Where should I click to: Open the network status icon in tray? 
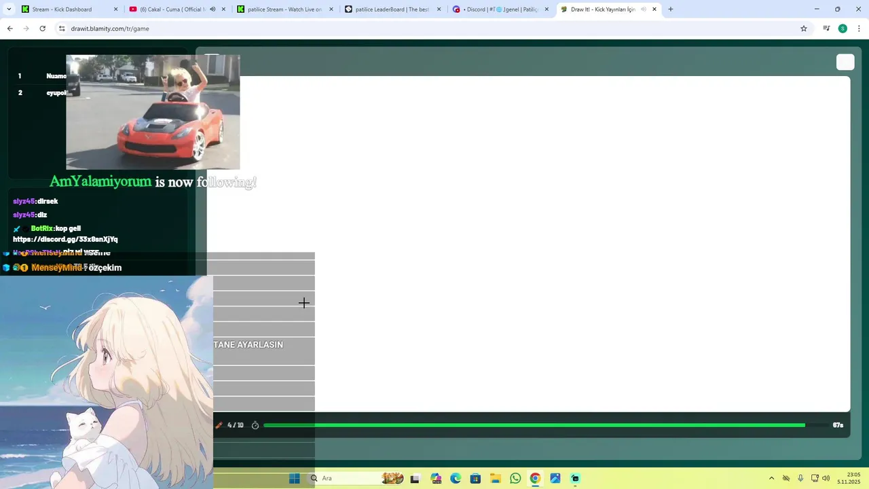pos(815,478)
